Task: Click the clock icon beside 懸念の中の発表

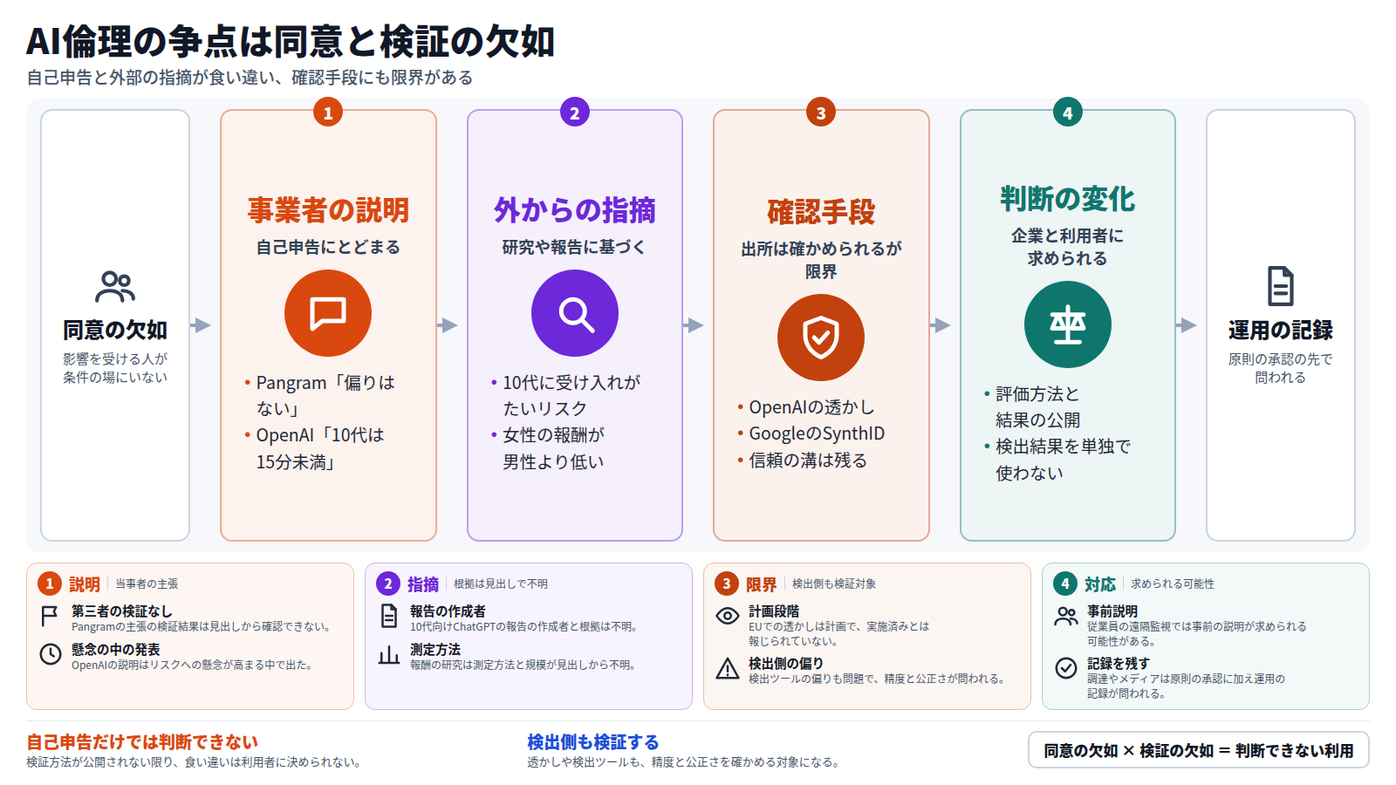Action: (51, 653)
